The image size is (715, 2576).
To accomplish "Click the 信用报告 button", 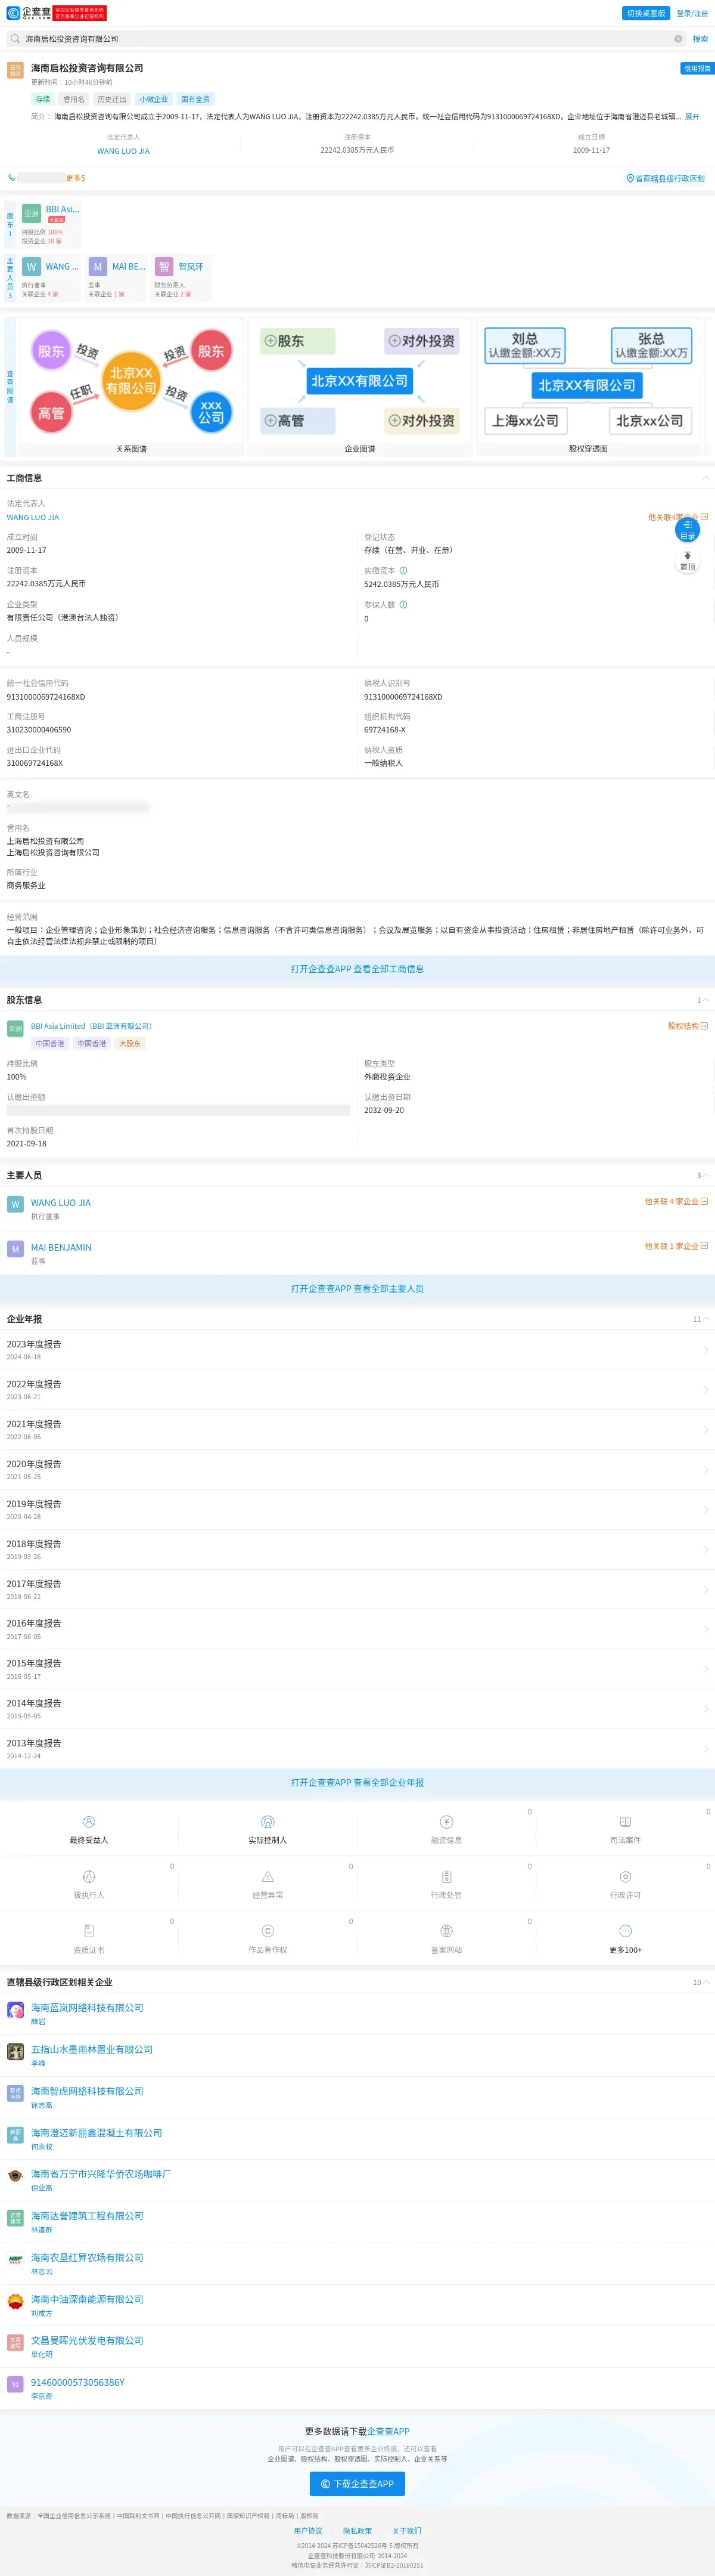I will 696,68.
